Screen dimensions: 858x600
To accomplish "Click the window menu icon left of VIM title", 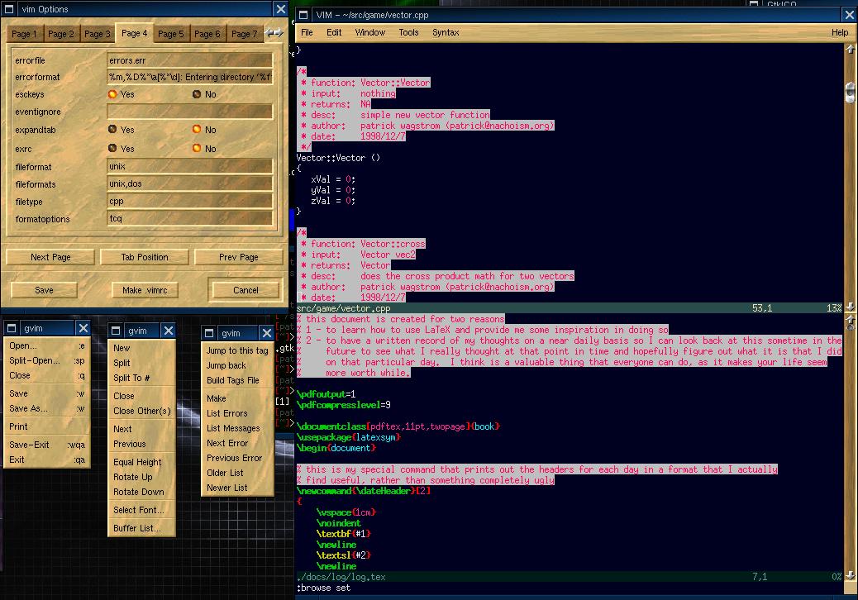I will 303,15.
